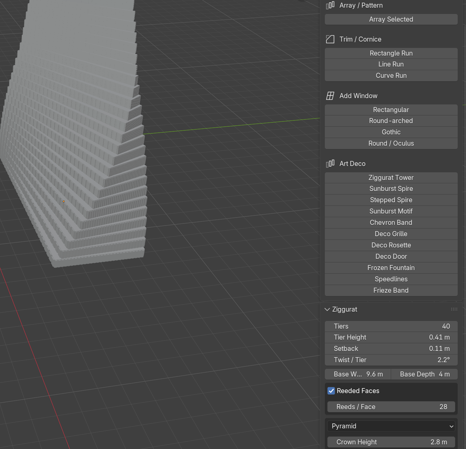Click the Art Deco heading text
The width and height of the screenshot is (466, 449).
(352, 164)
